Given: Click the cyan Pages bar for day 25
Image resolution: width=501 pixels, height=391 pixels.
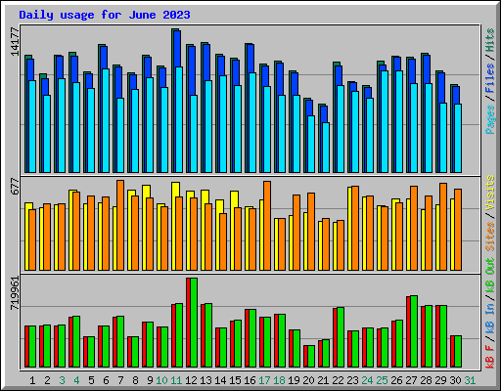Looking at the screenshot, I should 385,121.
